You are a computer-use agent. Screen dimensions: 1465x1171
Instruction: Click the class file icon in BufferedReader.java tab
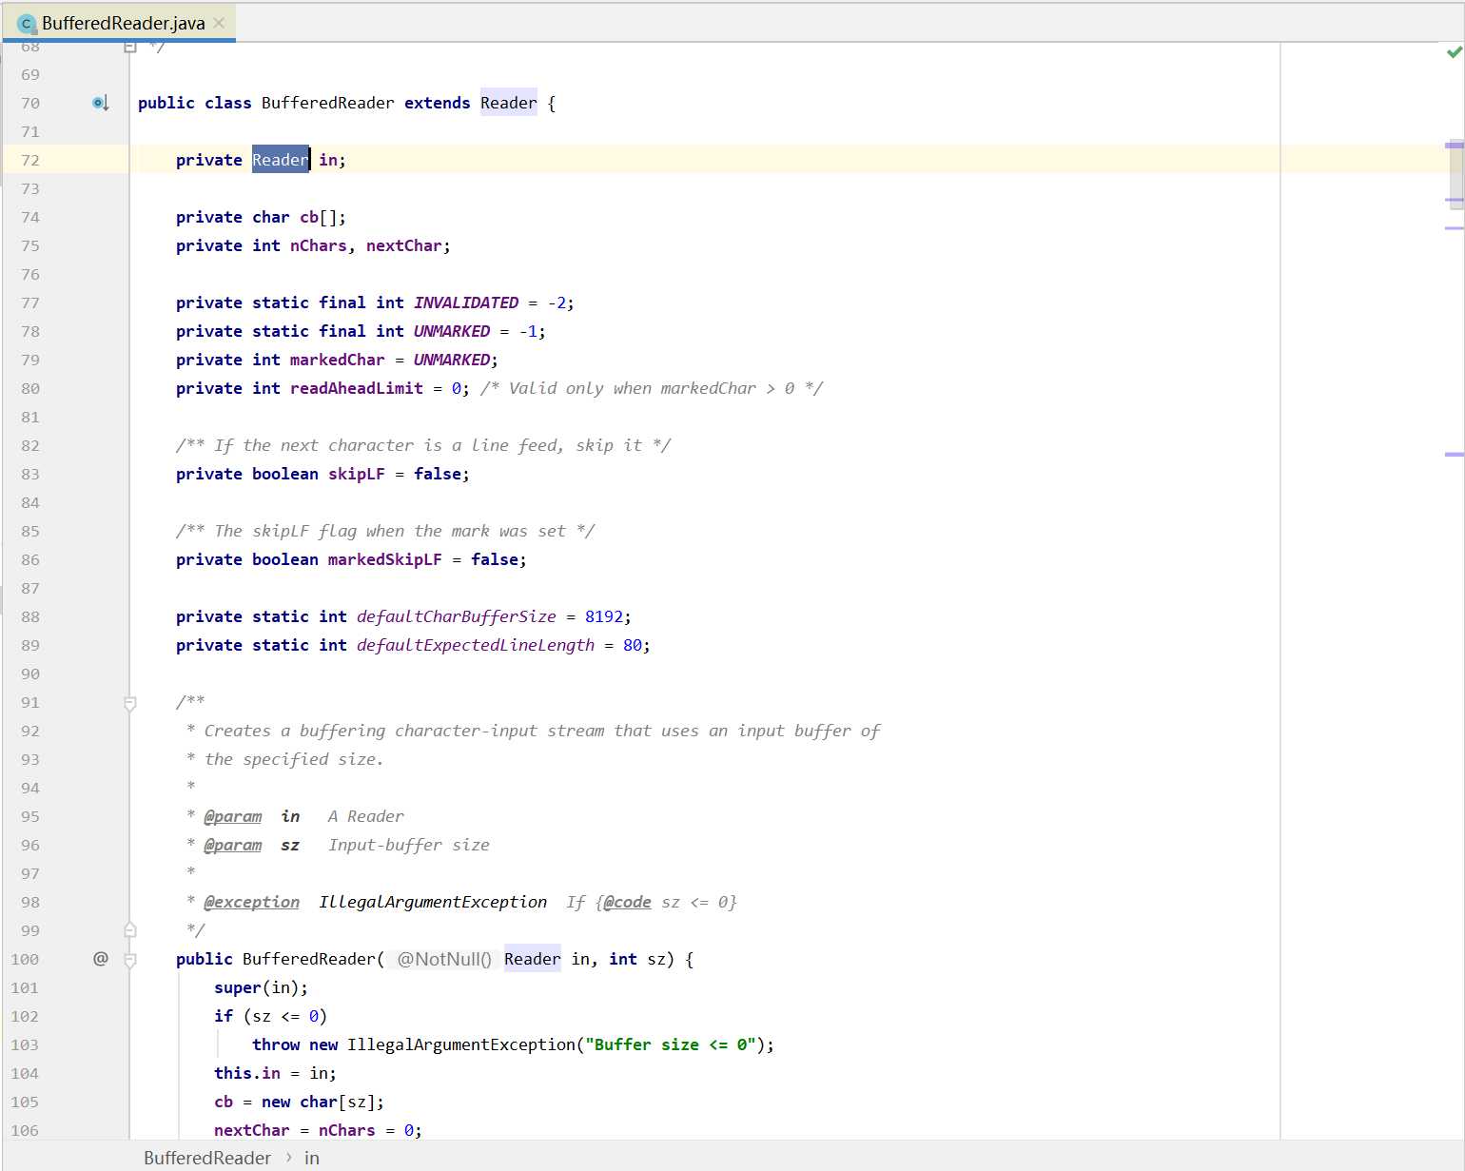click(27, 24)
